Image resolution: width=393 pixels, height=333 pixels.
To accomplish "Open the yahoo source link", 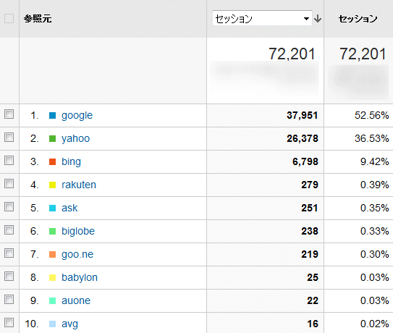I will click(x=76, y=139).
